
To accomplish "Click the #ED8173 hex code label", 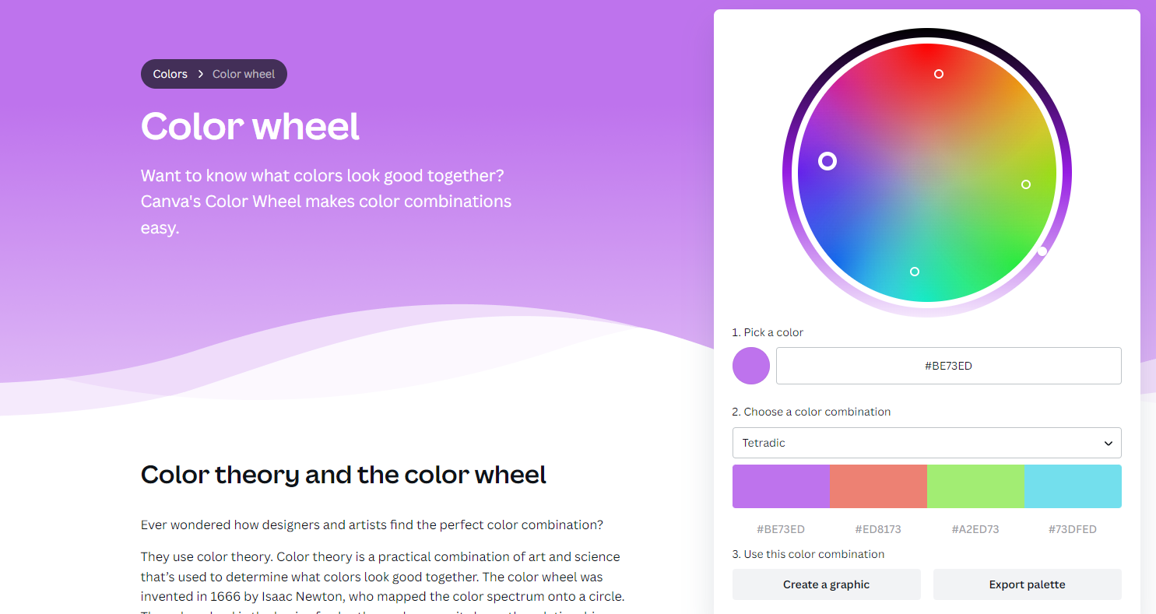I will [x=878, y=529].
